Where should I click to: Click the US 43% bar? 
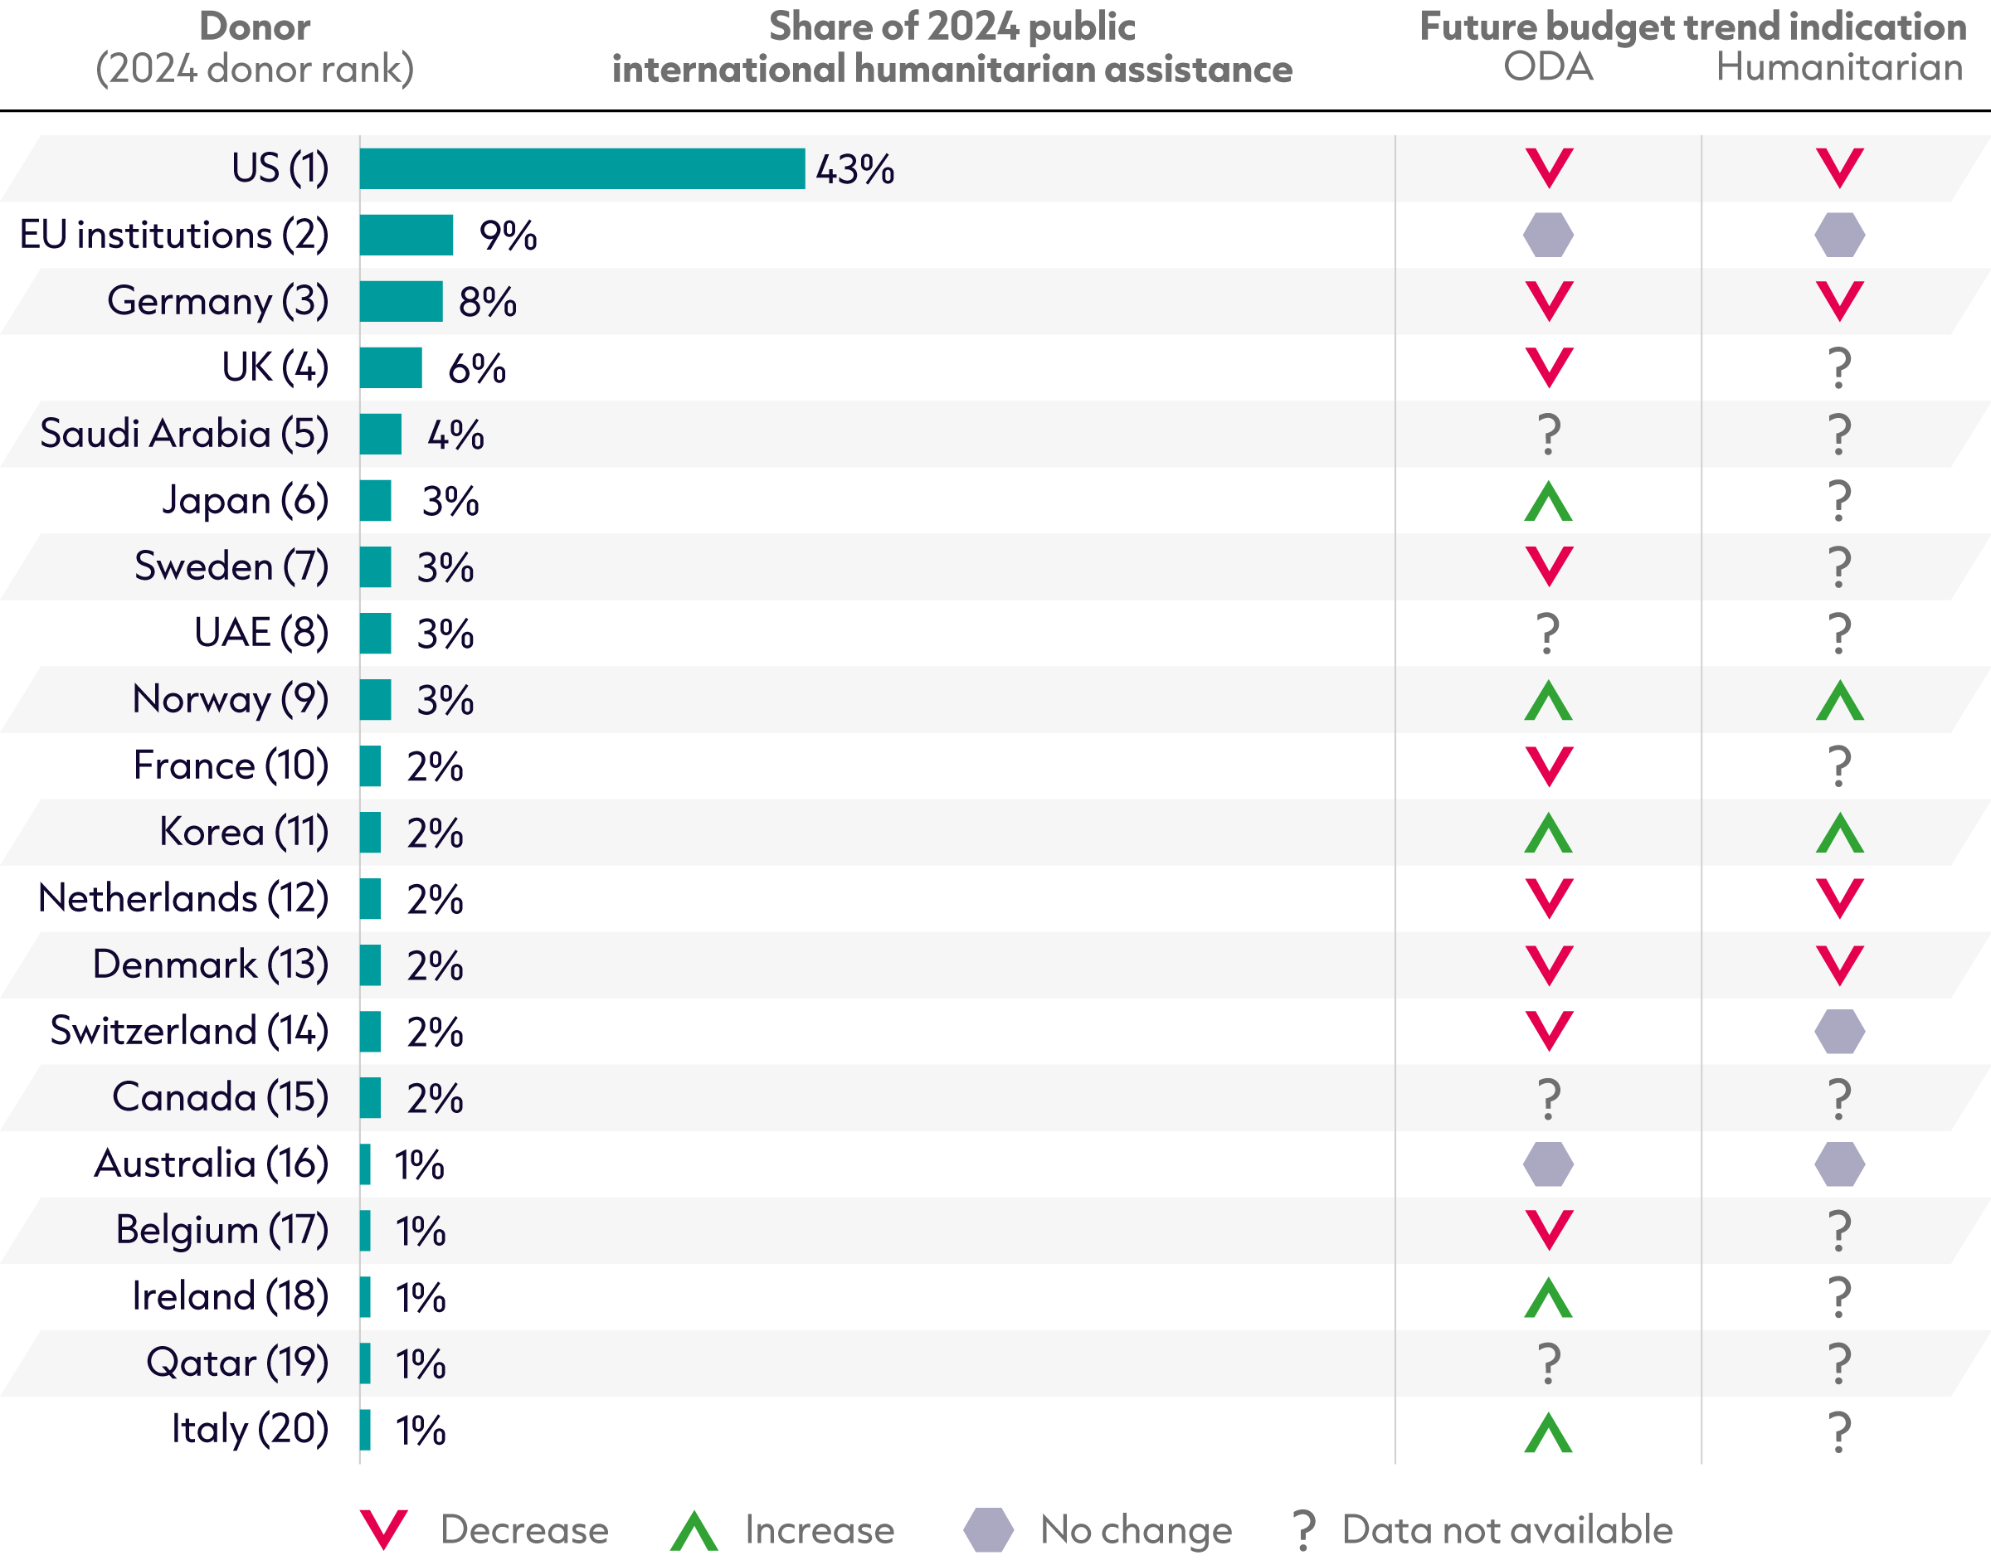click(582, 168)
